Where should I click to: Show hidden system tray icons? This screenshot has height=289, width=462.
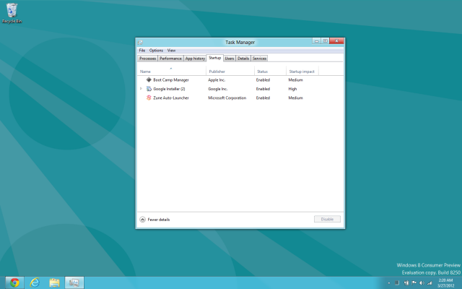coord(391,282)
